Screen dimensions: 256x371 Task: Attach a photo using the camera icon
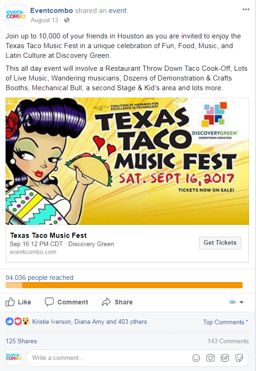210,358
